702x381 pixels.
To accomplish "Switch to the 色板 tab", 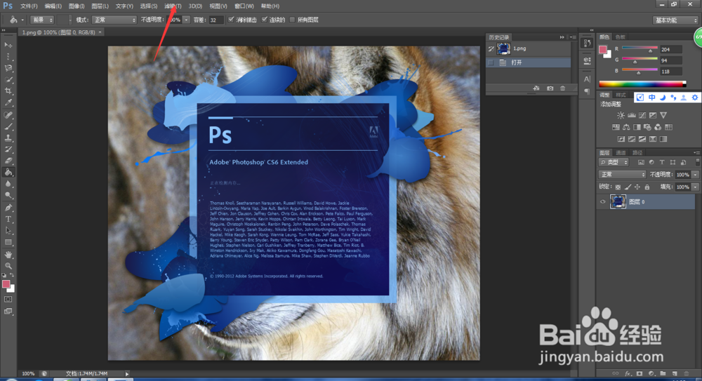I will tap(620, 37).
